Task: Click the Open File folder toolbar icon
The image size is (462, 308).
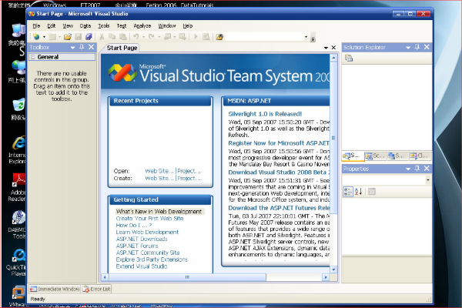Action: (x=68, y=37)
